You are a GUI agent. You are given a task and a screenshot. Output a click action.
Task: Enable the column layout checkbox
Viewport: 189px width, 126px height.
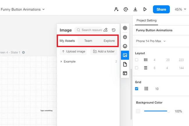coord(137,60)
